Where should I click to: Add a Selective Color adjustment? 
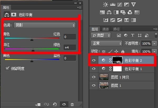click(126, 20)
